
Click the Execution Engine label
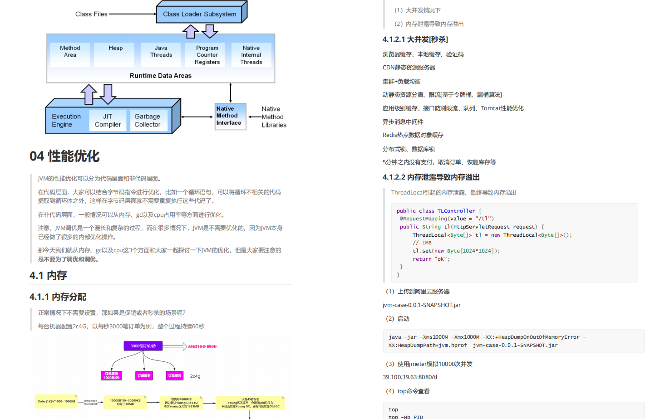tap(66, 121)
